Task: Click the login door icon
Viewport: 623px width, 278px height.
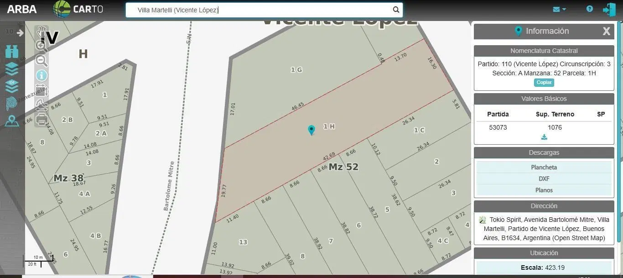Action: coord(609,9)
